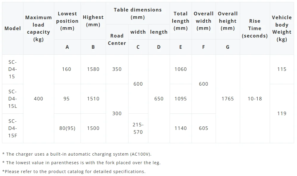Click the product catalog footnote line
Screen dimensions: 297x176
[x=74, y=172]
